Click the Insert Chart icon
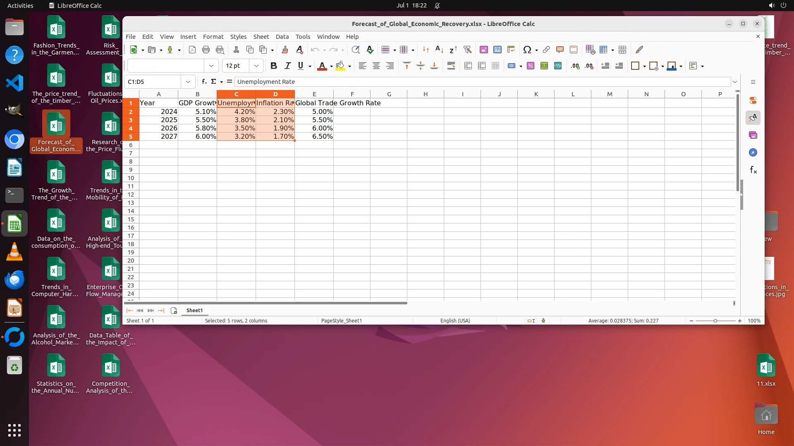794x446 pixels. coord(497,50)
